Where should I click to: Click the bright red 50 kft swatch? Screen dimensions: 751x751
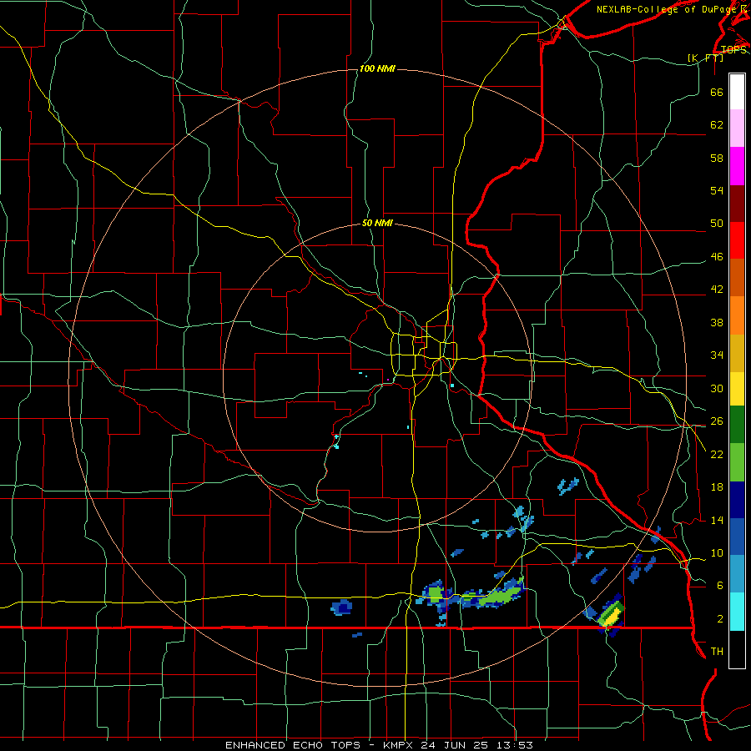pos(737,240)
